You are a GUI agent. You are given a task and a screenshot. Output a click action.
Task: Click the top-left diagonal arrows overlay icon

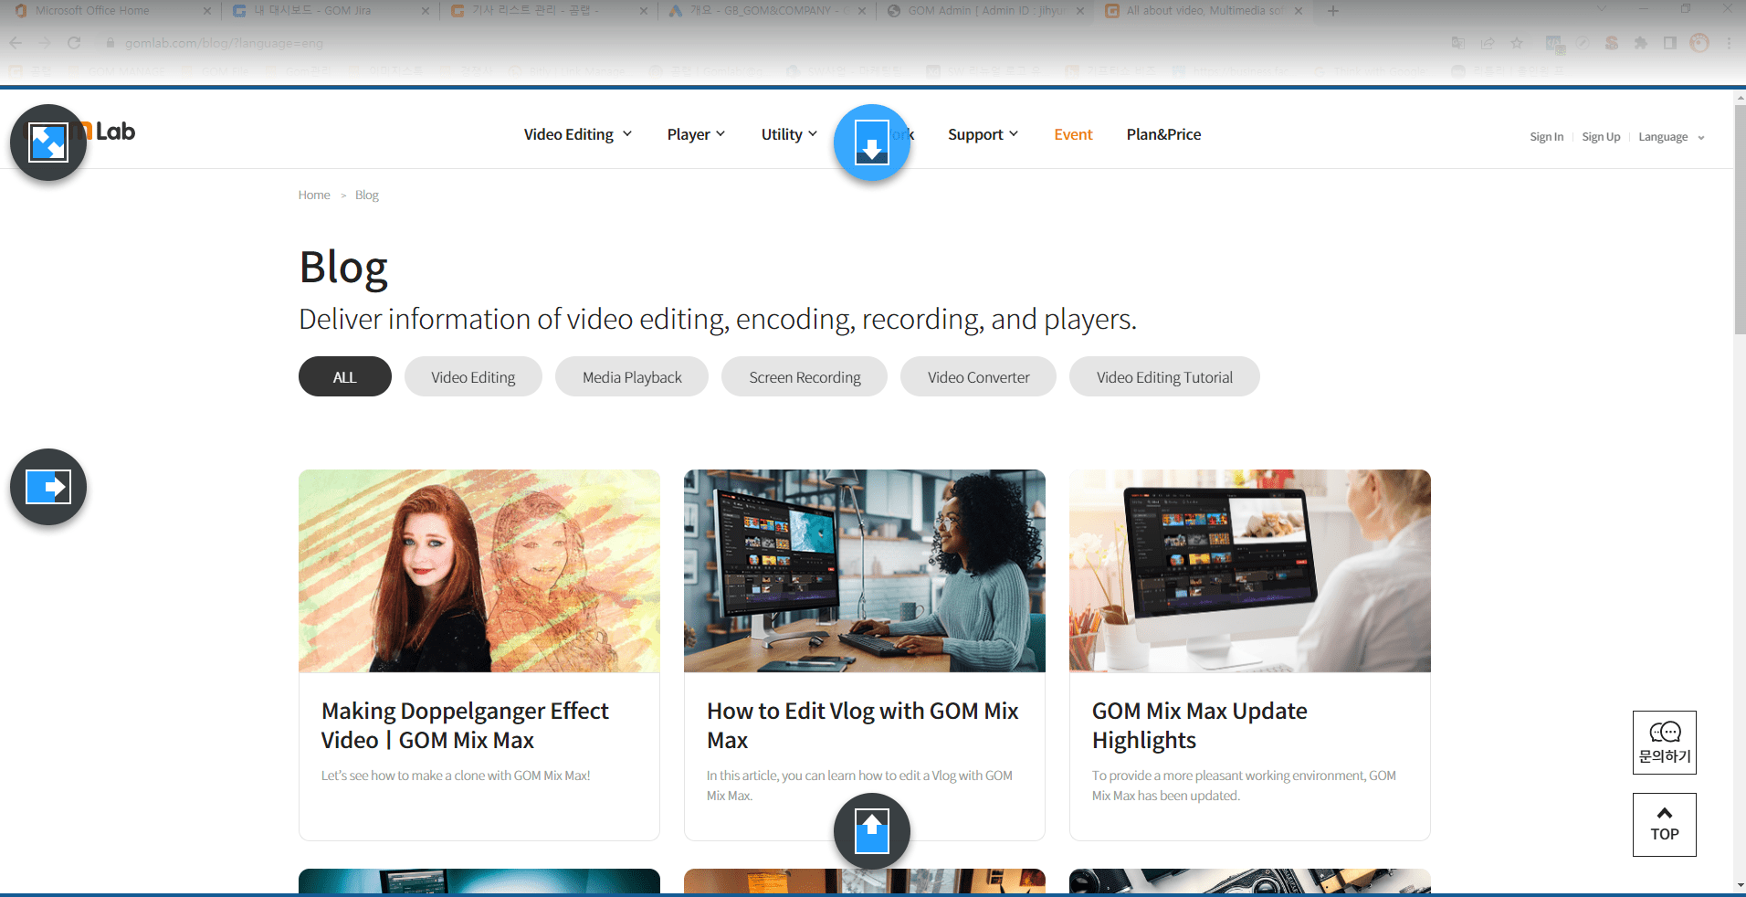[48, 142]
